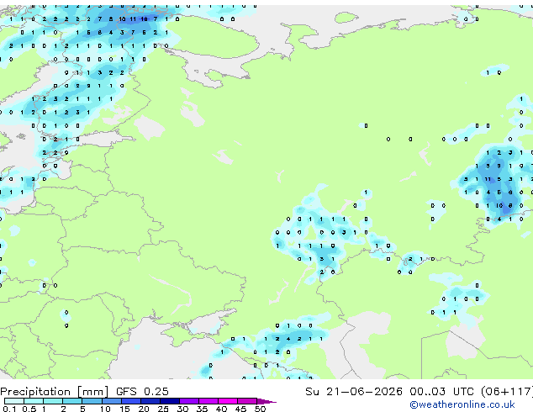Select the 40–45 mm magenta legend swatch
Image resolution: width=533 pixels, height=412 pixels.
point(228,401)
